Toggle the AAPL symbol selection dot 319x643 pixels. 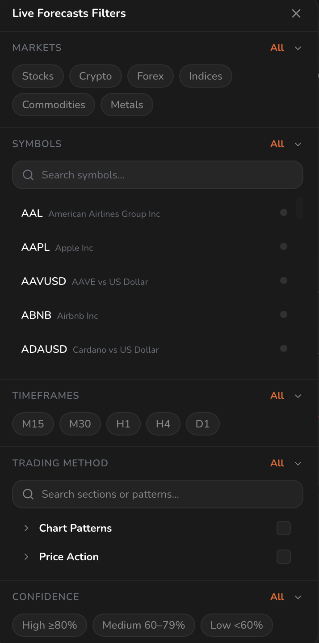pos(284,246)
